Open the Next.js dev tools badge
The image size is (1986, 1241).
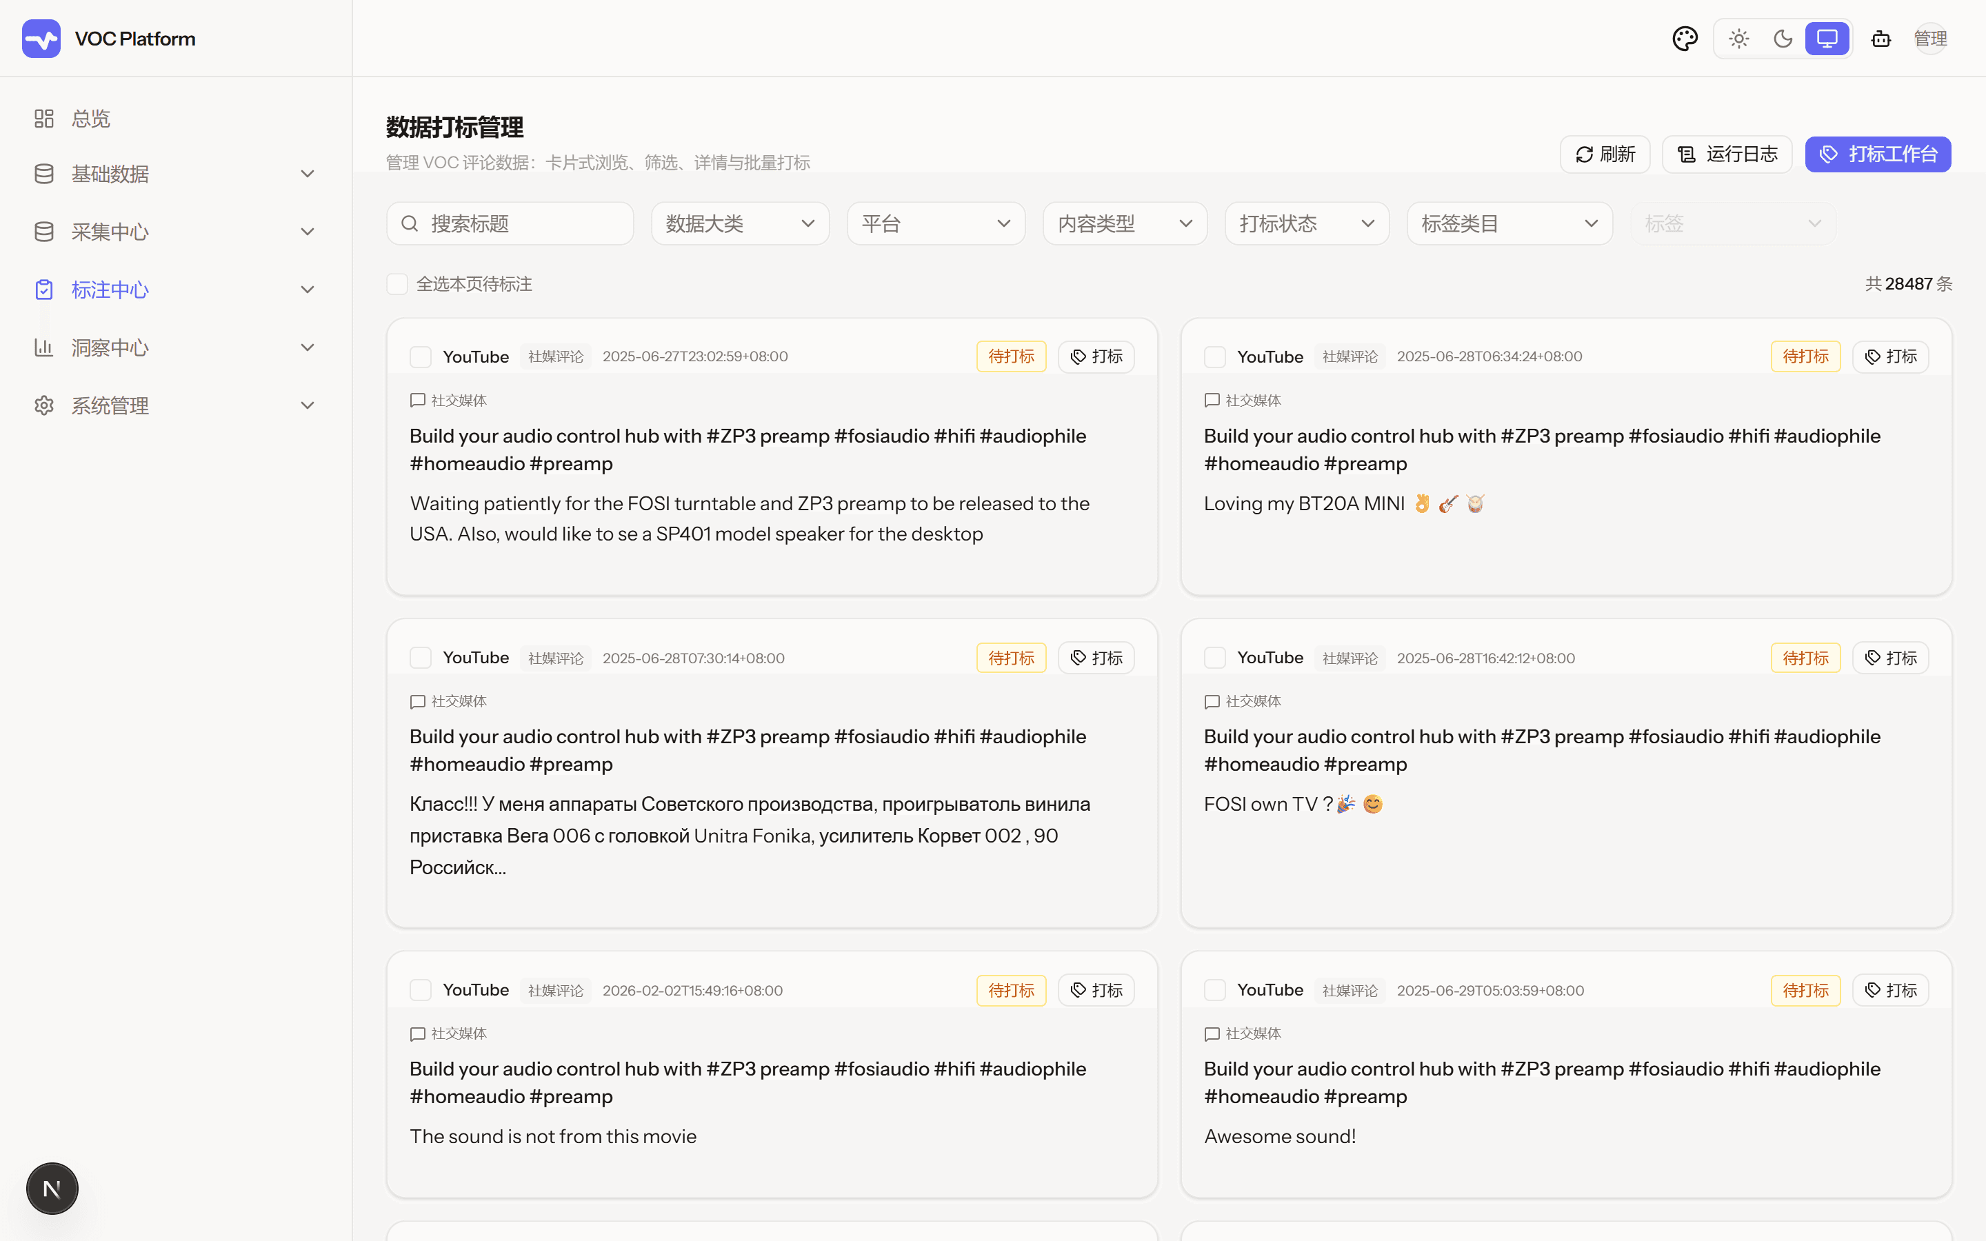point(52,1189)
